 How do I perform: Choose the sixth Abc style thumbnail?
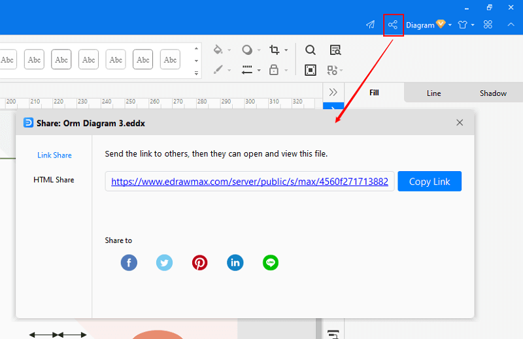(143, 59)
